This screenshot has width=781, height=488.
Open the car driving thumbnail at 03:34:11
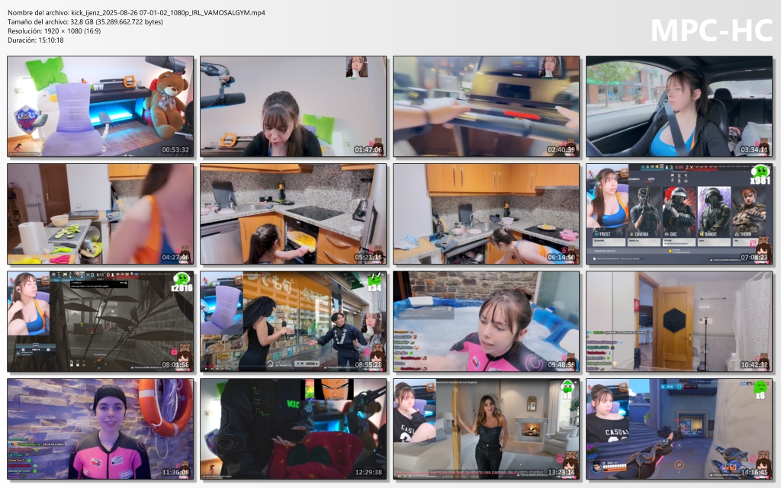tap(680, 106)
